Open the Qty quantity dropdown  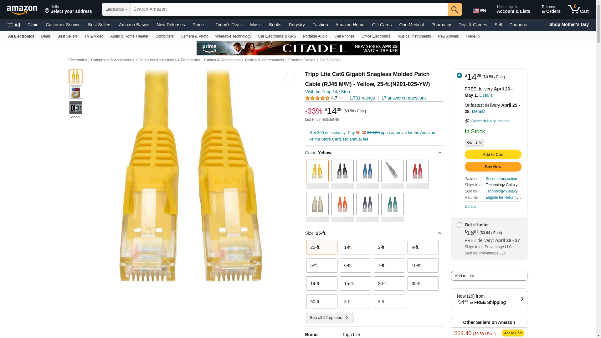(x=474, y=142)
